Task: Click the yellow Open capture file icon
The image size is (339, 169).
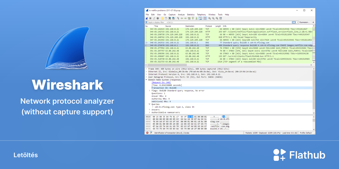Action: (x=162, y=18)
